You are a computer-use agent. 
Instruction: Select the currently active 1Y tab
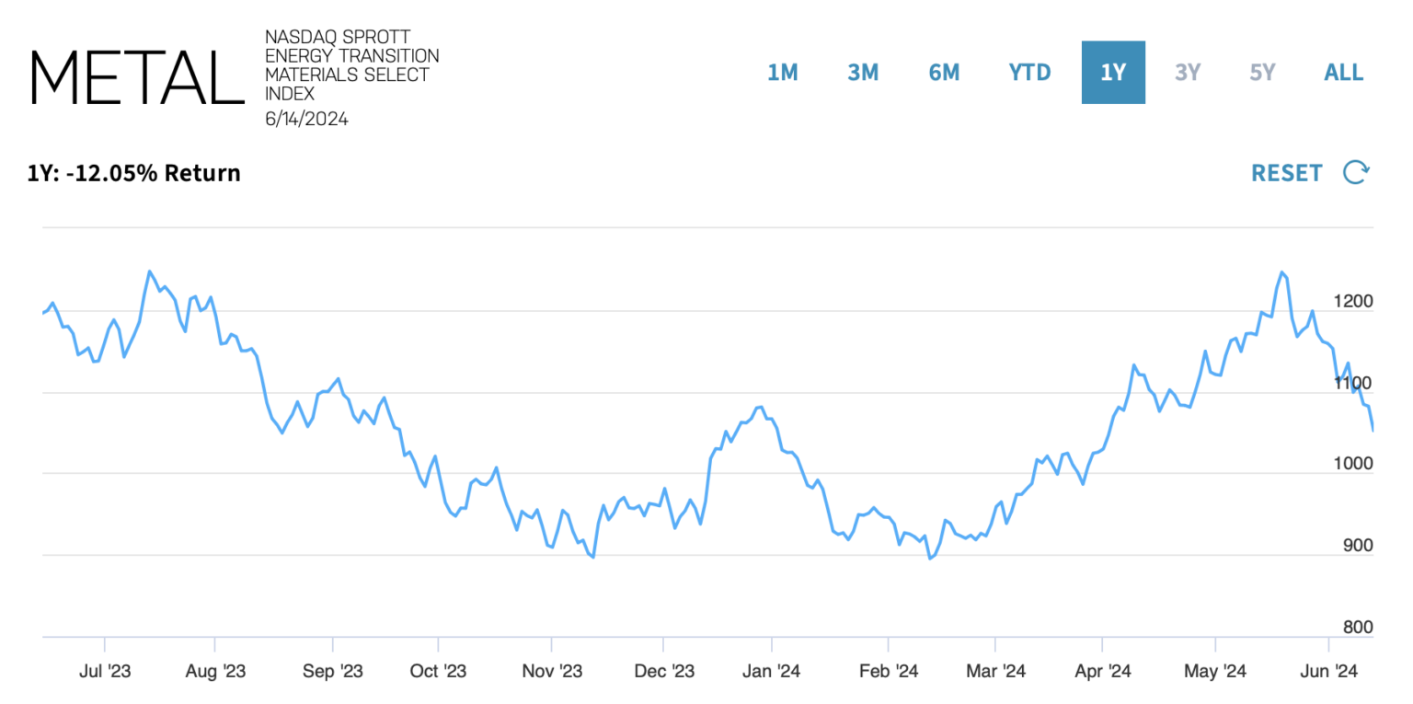(1113, 72)
